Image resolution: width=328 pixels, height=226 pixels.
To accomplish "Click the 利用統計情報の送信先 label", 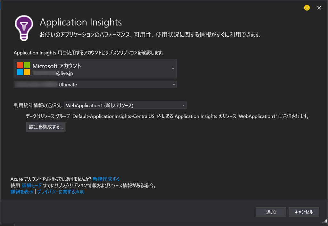I will [x=38, y=105].
